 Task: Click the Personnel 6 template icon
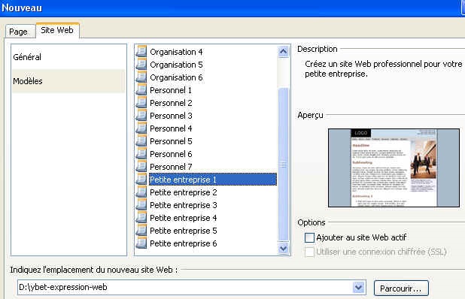tap(141, 154)
